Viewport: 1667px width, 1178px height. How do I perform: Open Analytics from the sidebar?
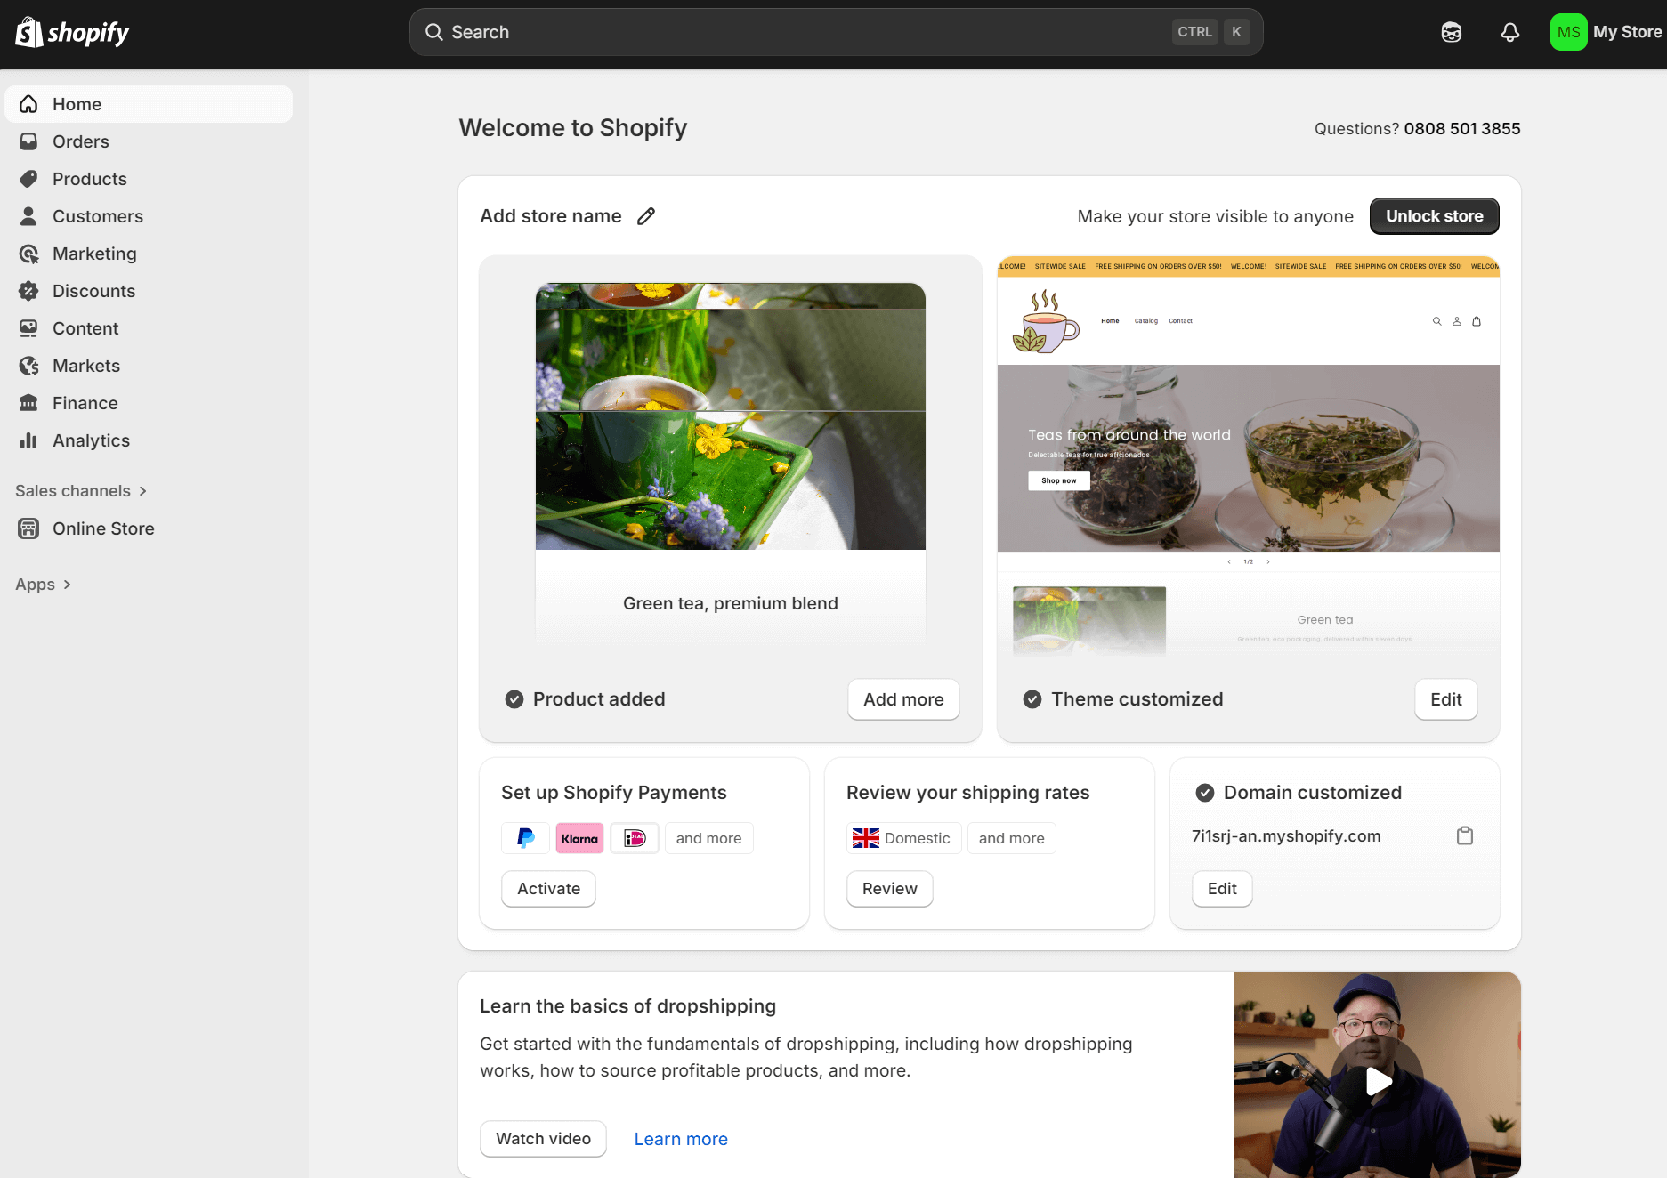click(x=90, y=440)
